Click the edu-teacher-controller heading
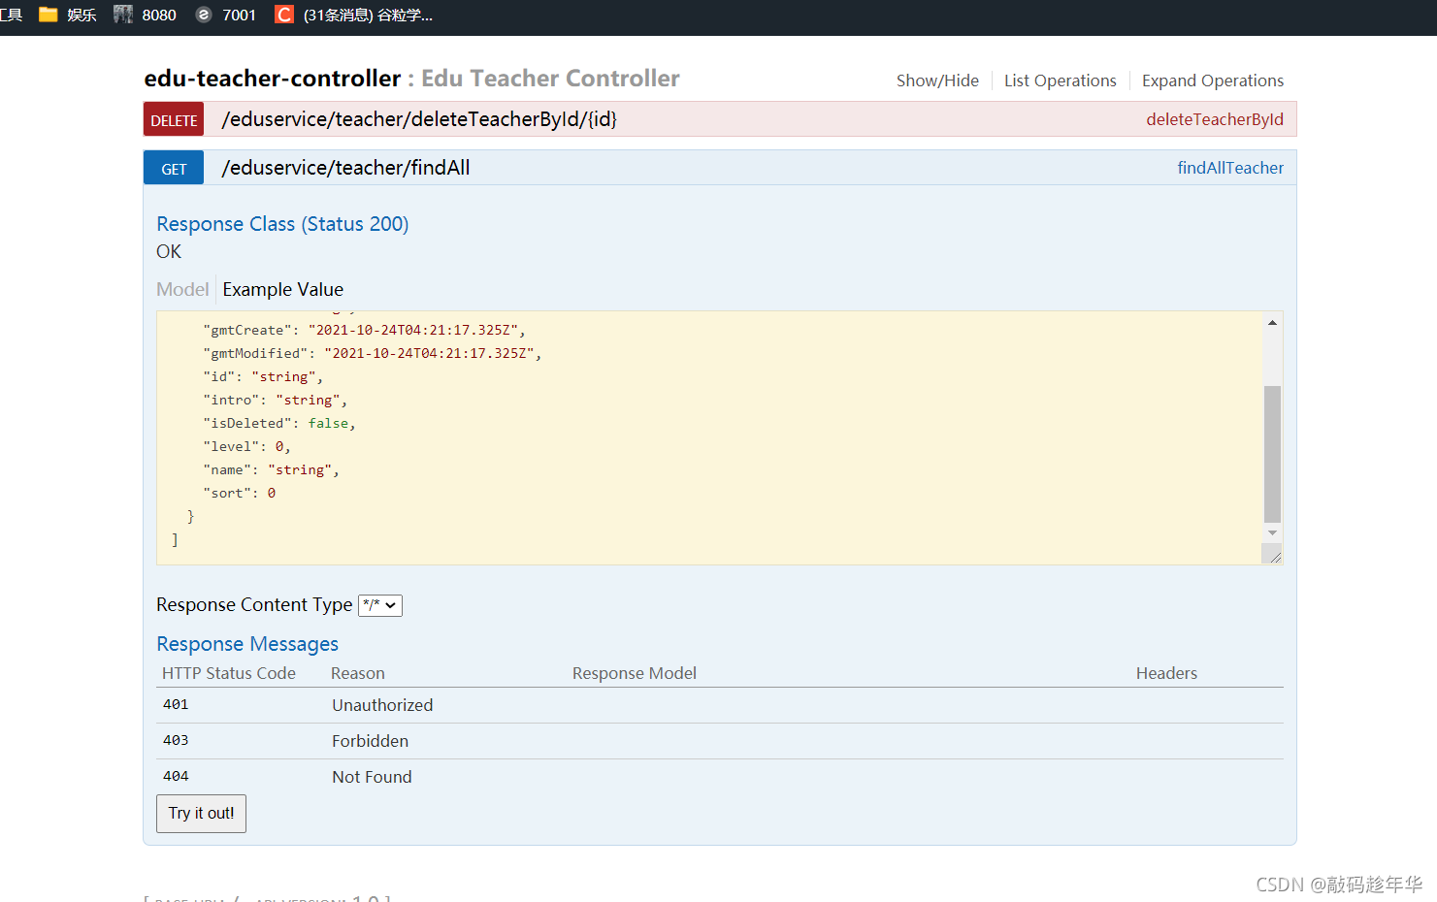The image size is (1437, 902). (272, 79)
